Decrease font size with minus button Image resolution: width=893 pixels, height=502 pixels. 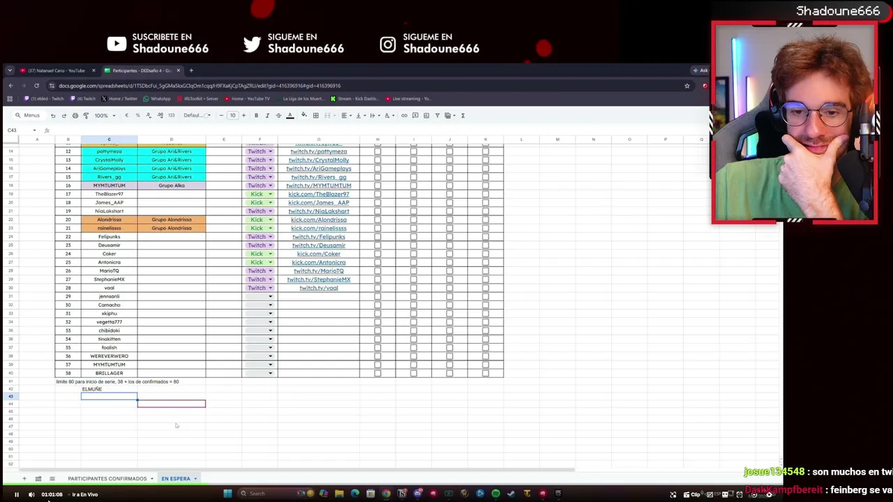[221, 116]
